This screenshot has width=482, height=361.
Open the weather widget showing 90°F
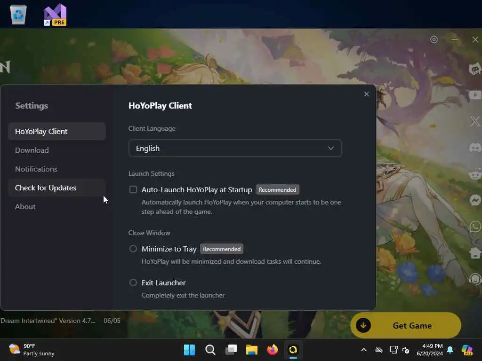coord(32,350)
